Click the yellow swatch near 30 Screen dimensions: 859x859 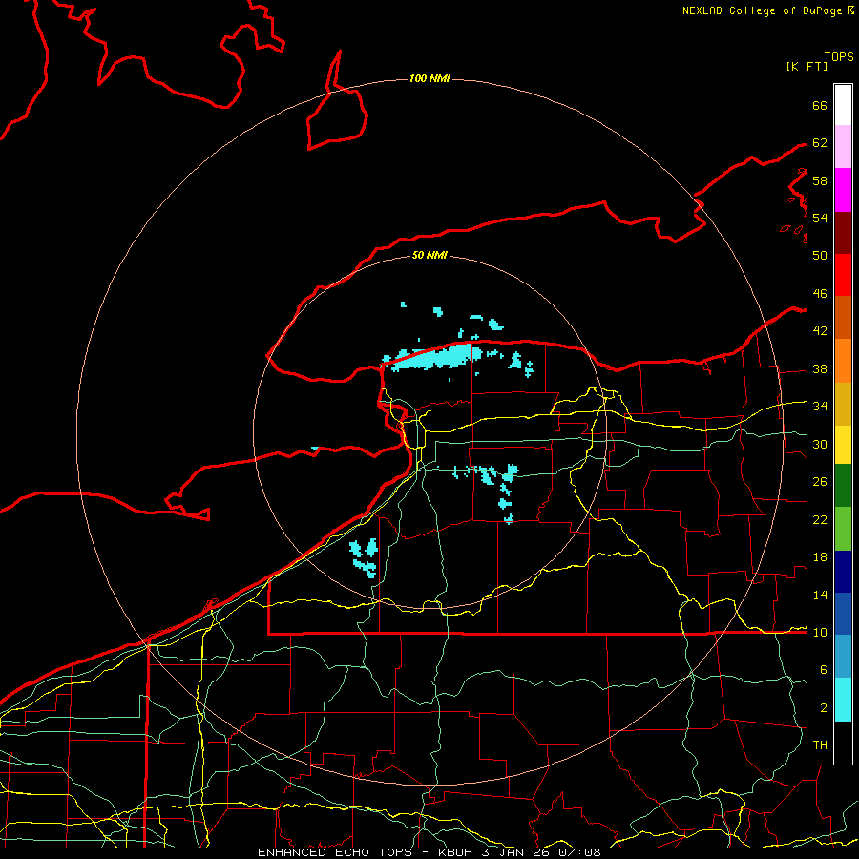(x=843, y=445)
